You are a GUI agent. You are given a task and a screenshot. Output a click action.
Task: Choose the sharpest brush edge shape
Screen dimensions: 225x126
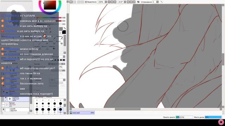click(64, 60)
